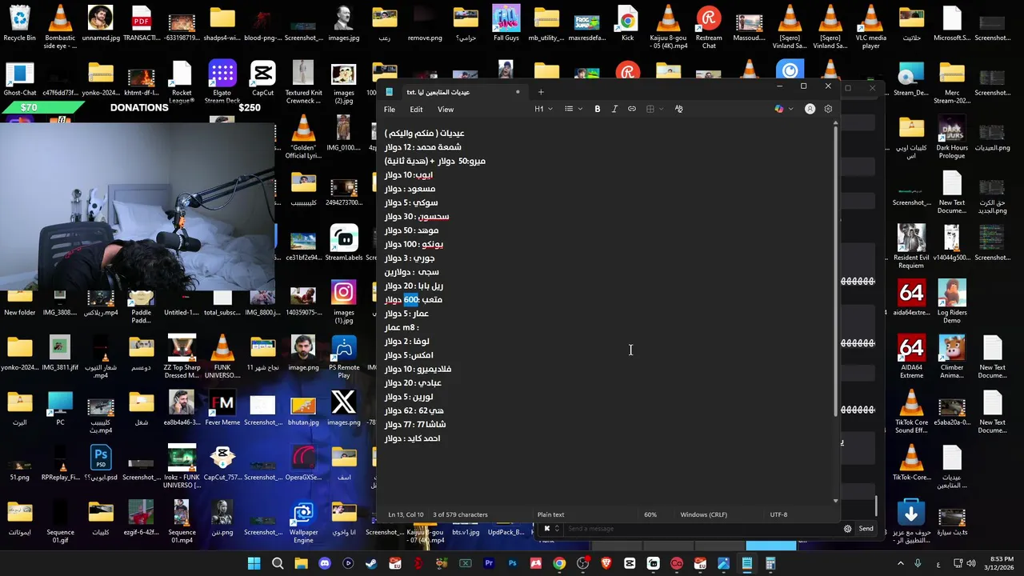
Task: Open the Rocket League desktop icon
Action: [182, 82]
